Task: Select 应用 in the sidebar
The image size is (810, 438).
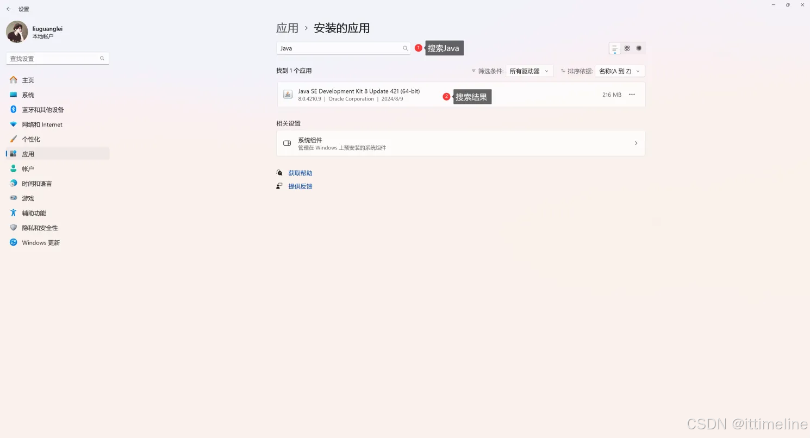Action: tap(58, 154)
